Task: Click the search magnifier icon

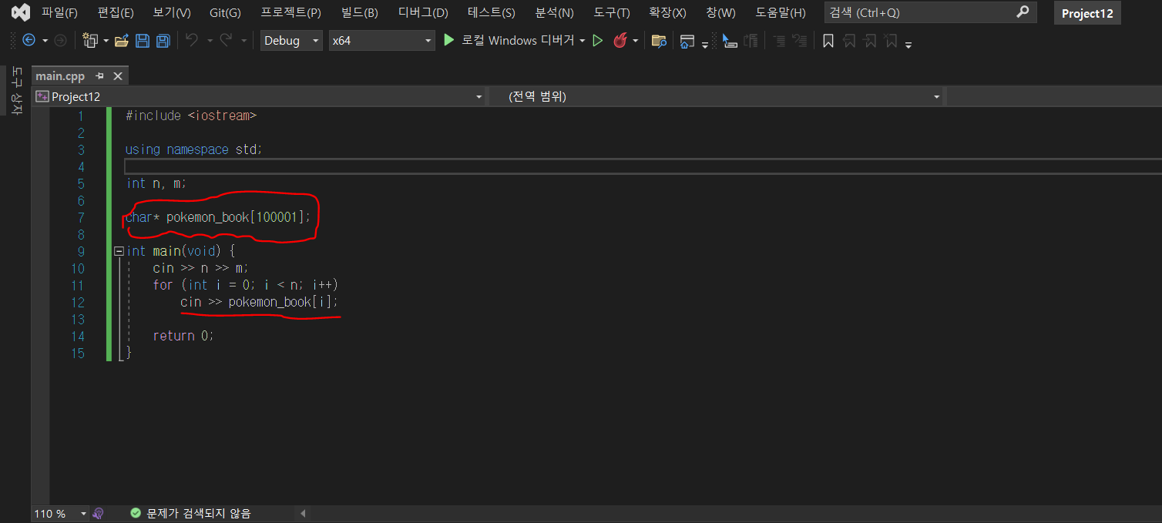Action: click(1023, 12)
